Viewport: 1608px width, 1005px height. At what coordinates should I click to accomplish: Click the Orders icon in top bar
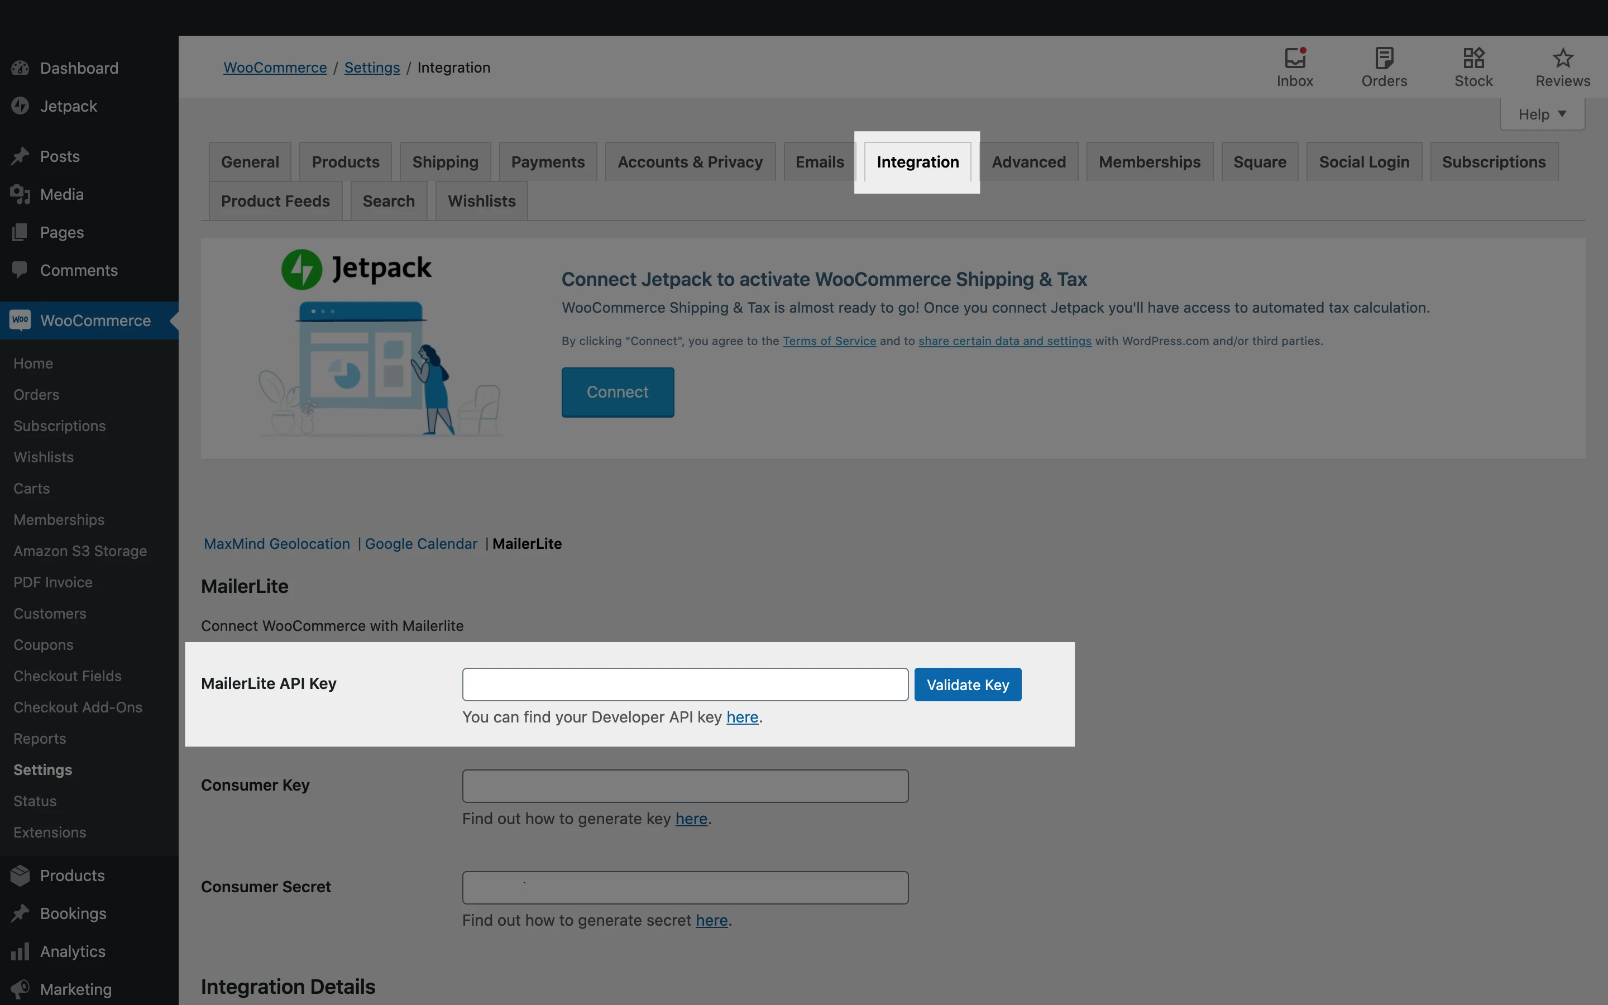coord(1384,59)
